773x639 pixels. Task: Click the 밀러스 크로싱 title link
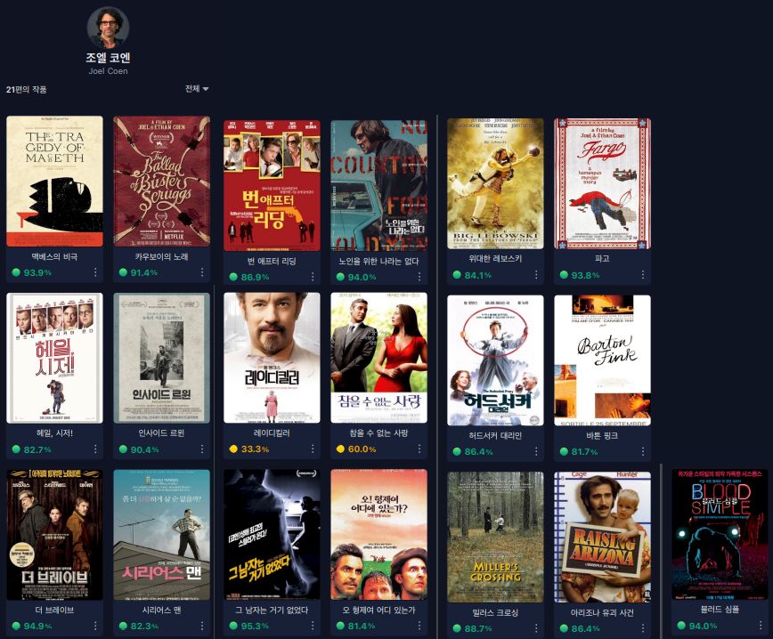(495, 613)
